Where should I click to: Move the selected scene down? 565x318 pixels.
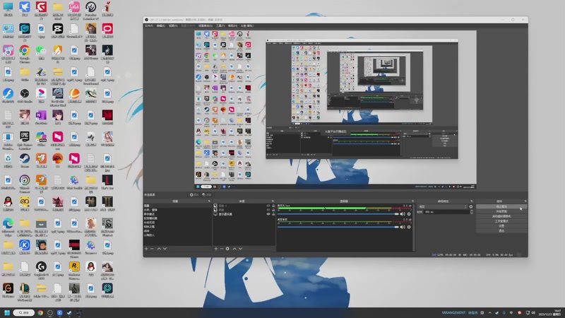pos(165,249)
